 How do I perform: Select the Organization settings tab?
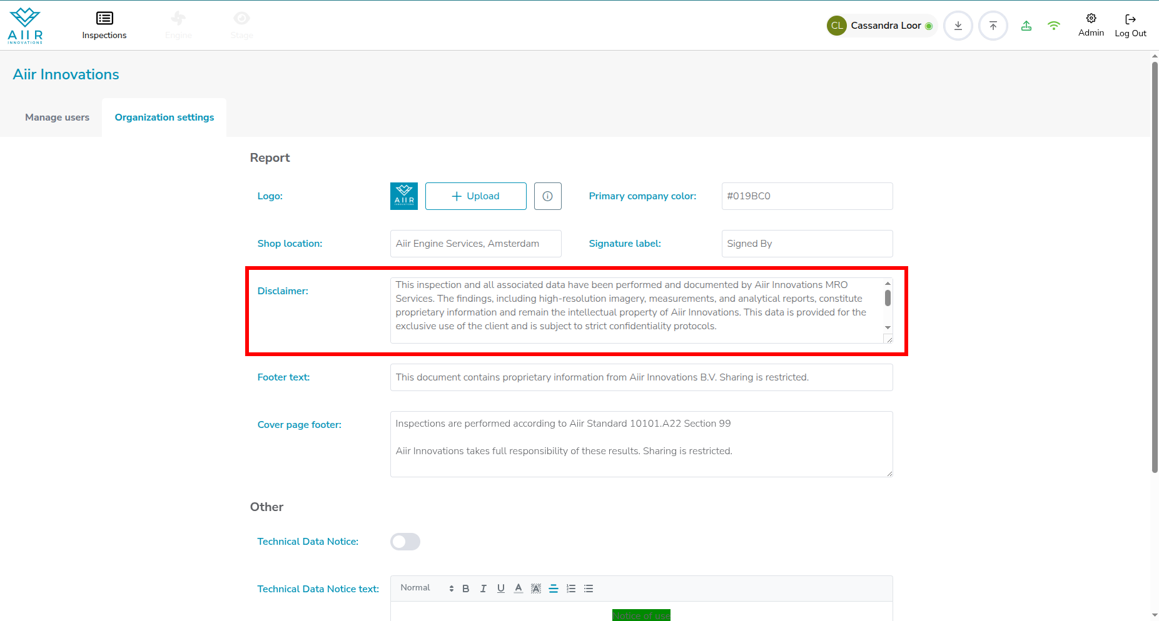point(164,117)
